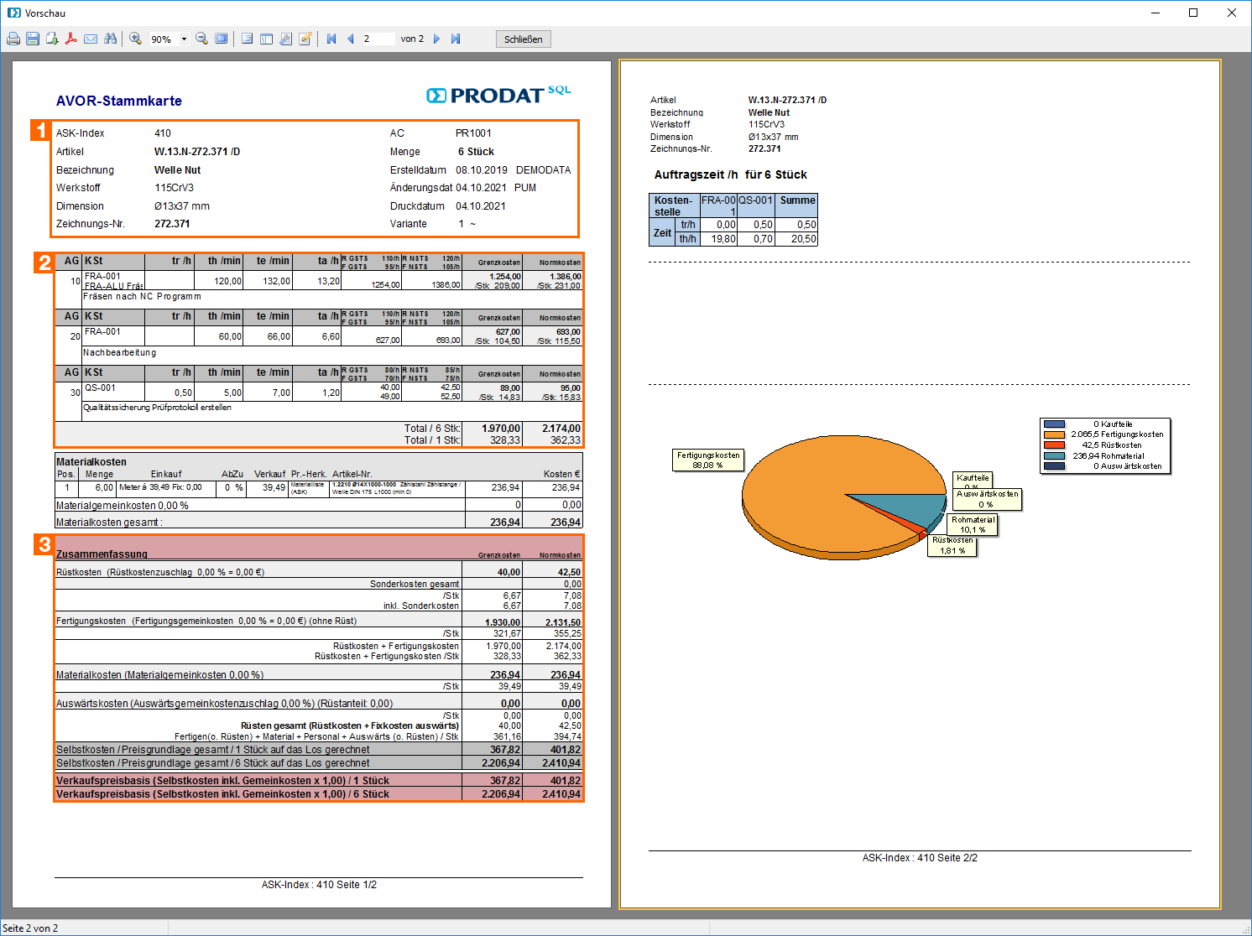Click the 'Materialkosten gesamt' row label
The image size is (1252, 936).
point(109,523)
